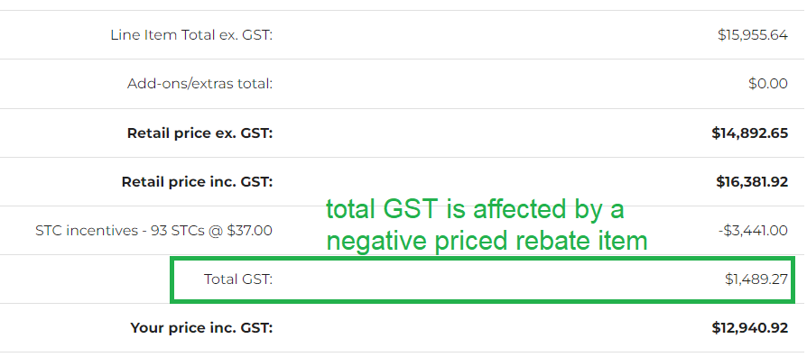
Task: Click the Total GST label
Action: (237, 279)
